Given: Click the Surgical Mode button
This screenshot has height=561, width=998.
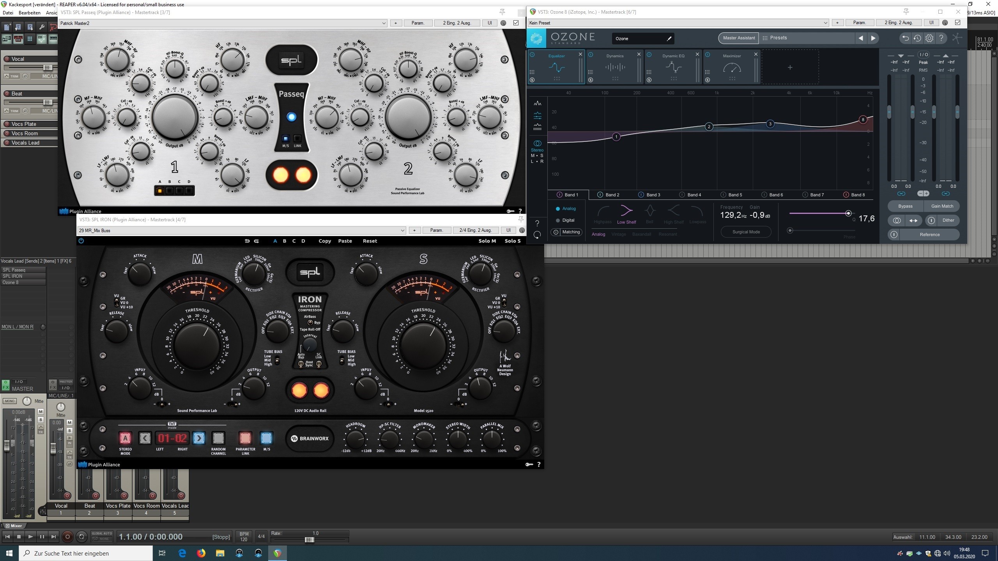Looking at the screenshot, I should point(746,232).
